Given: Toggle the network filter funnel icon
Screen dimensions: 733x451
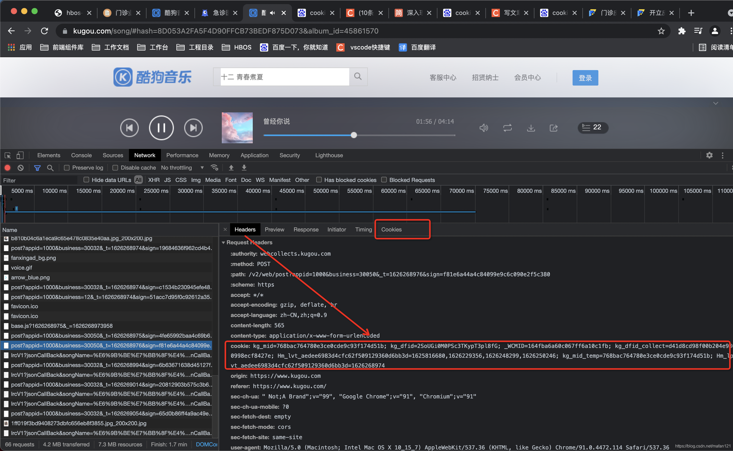Looking at the screenshot, I should click(37, 168).
